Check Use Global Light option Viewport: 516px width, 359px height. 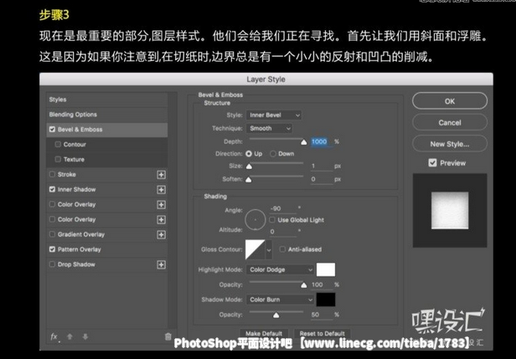(272, 220)
